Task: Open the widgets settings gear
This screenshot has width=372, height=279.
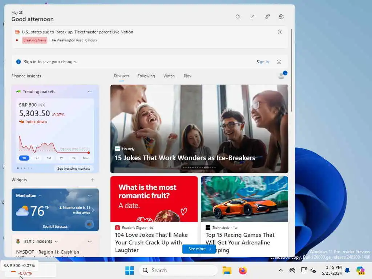Action: pos(281,17)
